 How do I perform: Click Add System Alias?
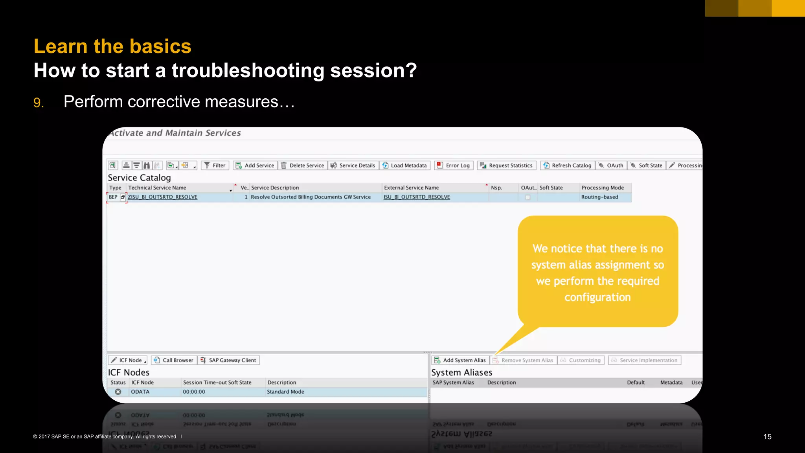(x=460, y=360)
